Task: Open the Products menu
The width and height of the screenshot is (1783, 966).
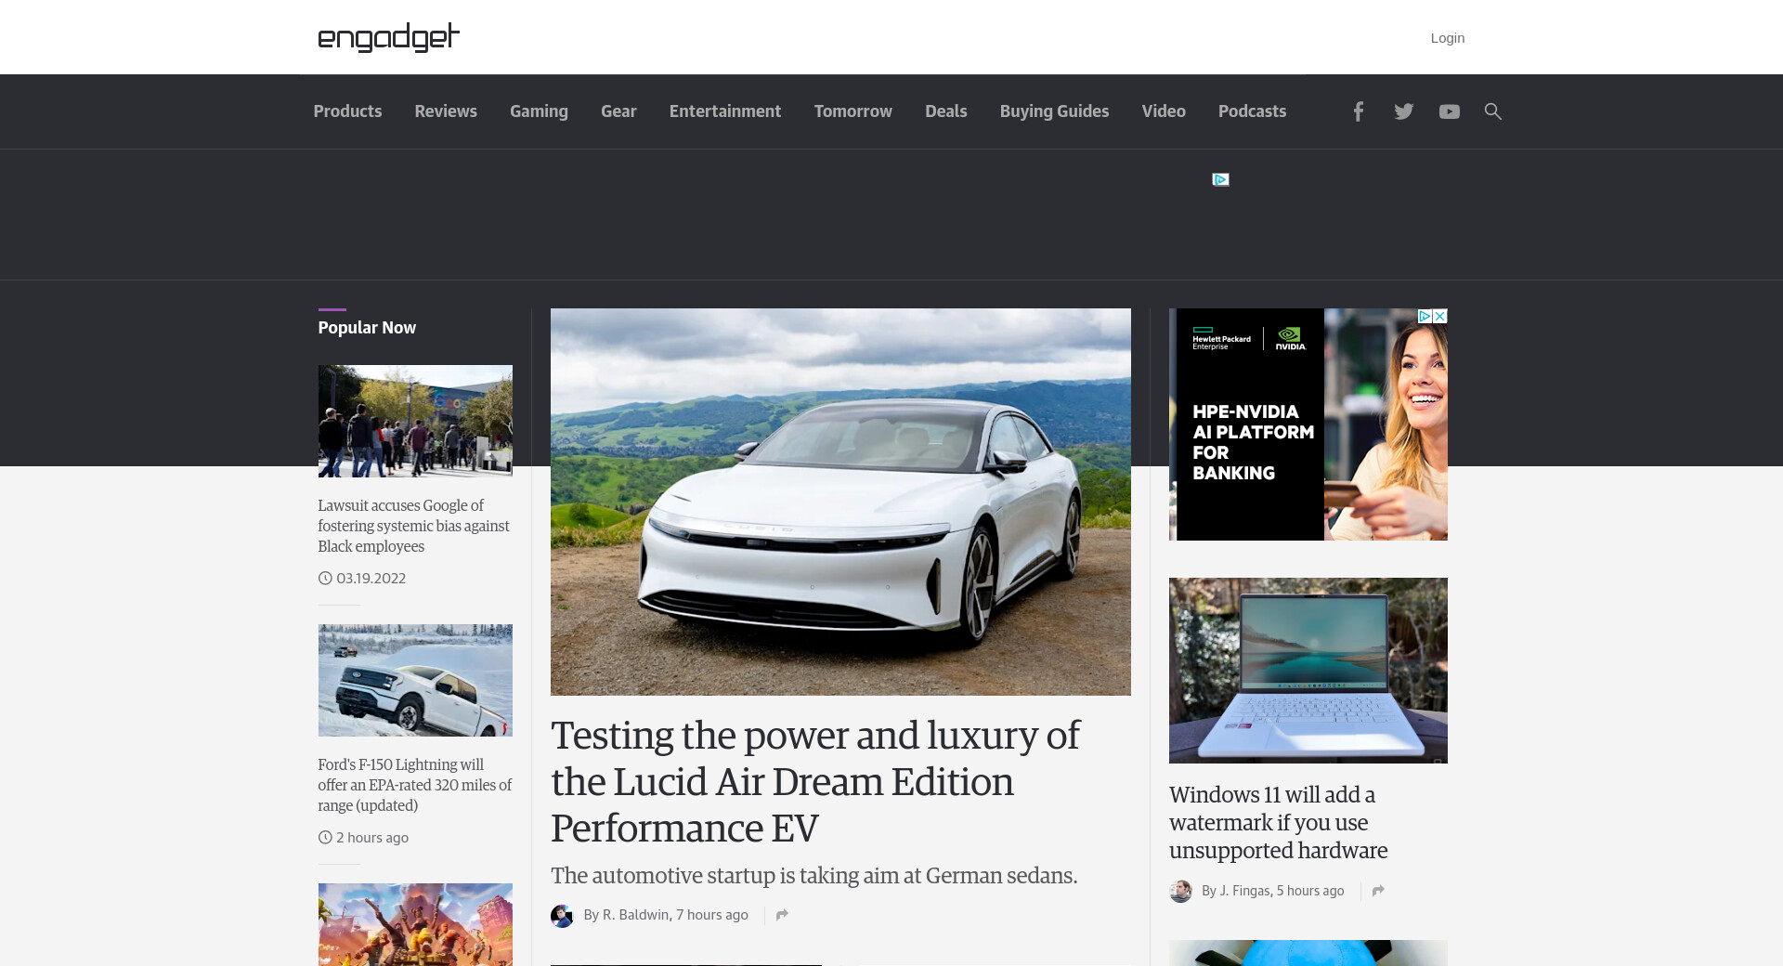Action: [347, 111]
